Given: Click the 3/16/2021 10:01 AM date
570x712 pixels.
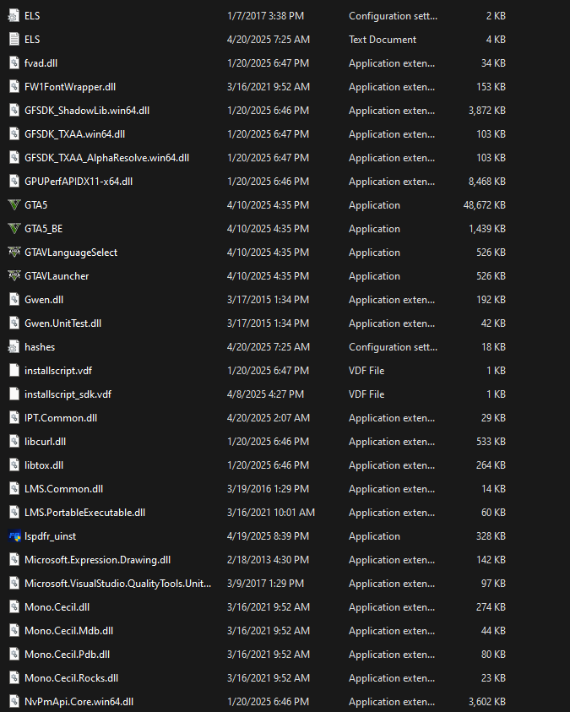Looking at the screenshot, I should pos(271,513).
